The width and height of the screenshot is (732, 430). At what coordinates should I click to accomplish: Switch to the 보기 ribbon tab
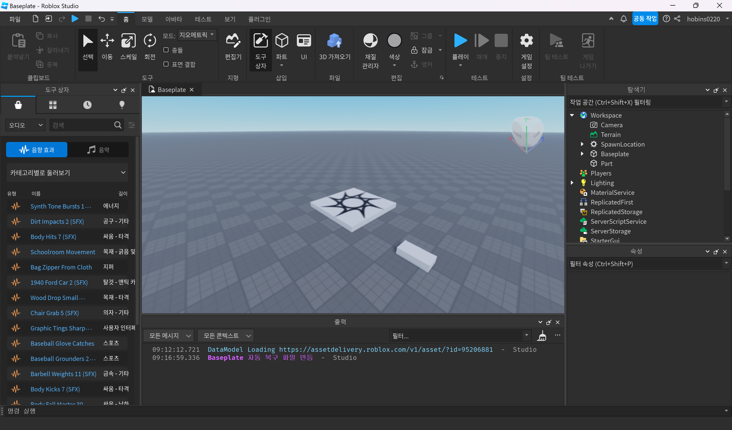tap(230, 19)
